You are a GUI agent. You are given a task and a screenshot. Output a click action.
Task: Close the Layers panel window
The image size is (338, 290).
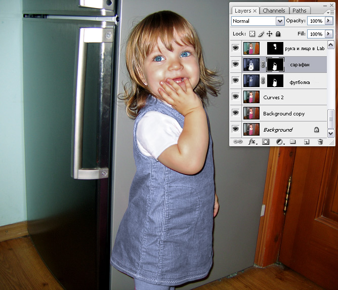331,5
